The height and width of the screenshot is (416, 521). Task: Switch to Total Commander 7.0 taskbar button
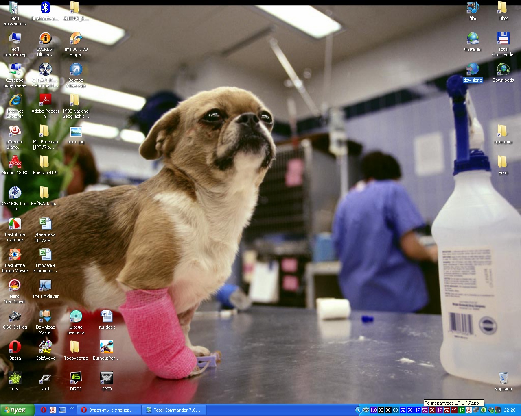point(174,410)
